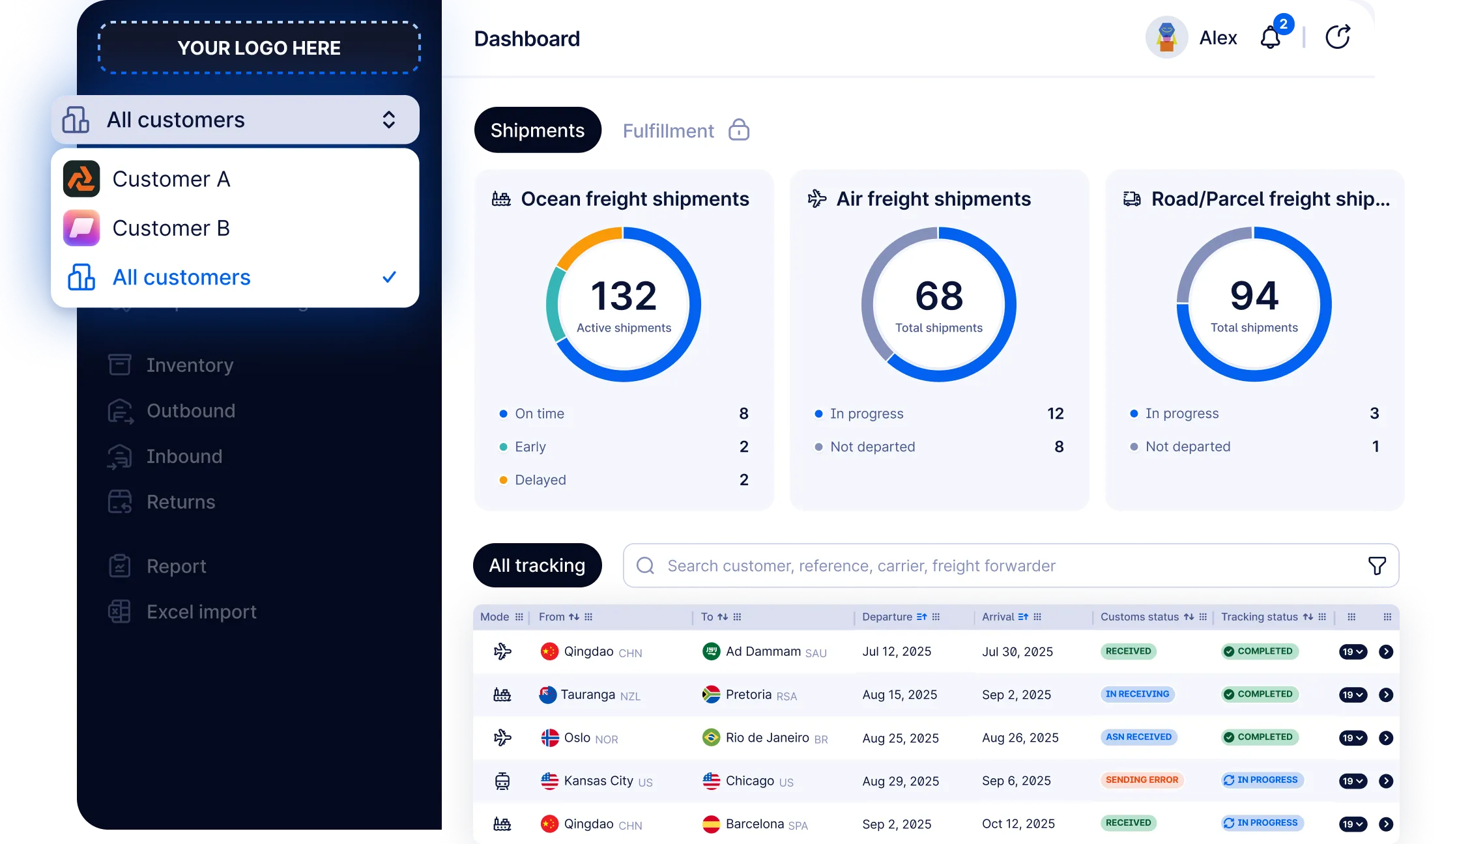Select the Shipments tab

(x=537, y=130)
